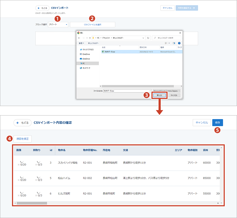Click the table's horizontal scrollbar thumb
This screenshot has width=237, height=218.
pyautogui.click(x=32, y=203)
